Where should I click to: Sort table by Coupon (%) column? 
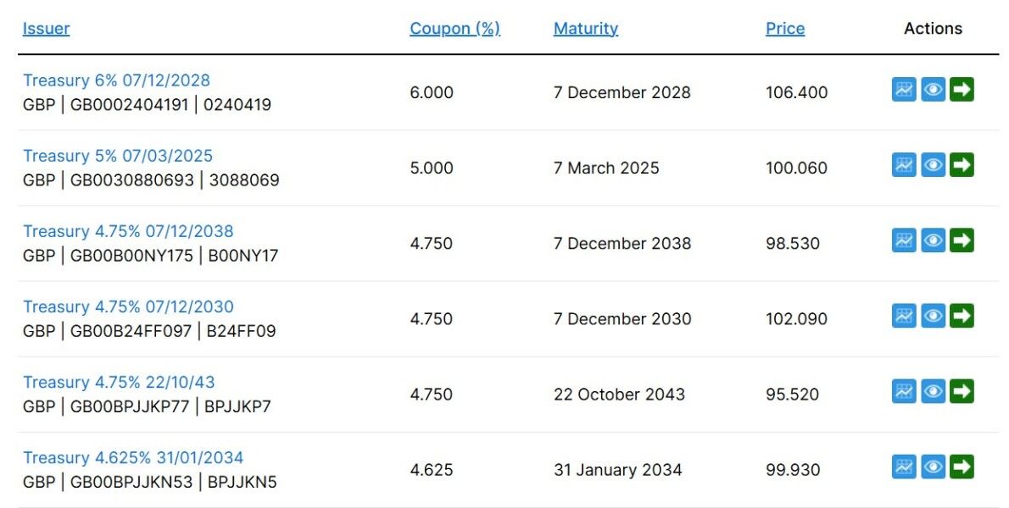pyautogui.click(x=454, y=29)
